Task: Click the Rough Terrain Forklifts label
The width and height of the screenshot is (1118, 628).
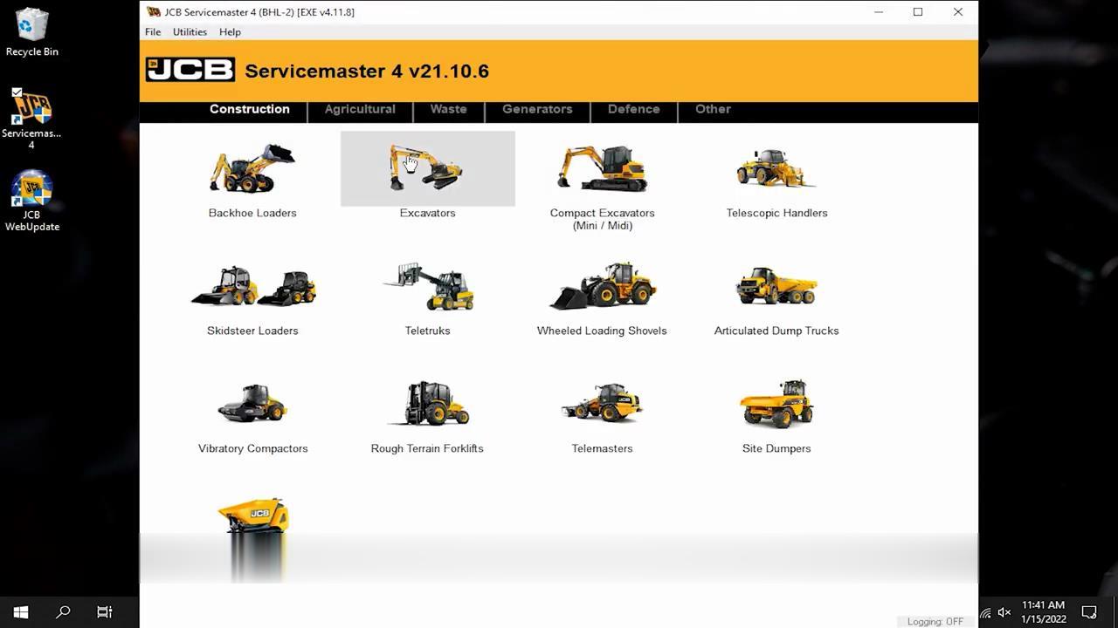Action: (427, 448)
